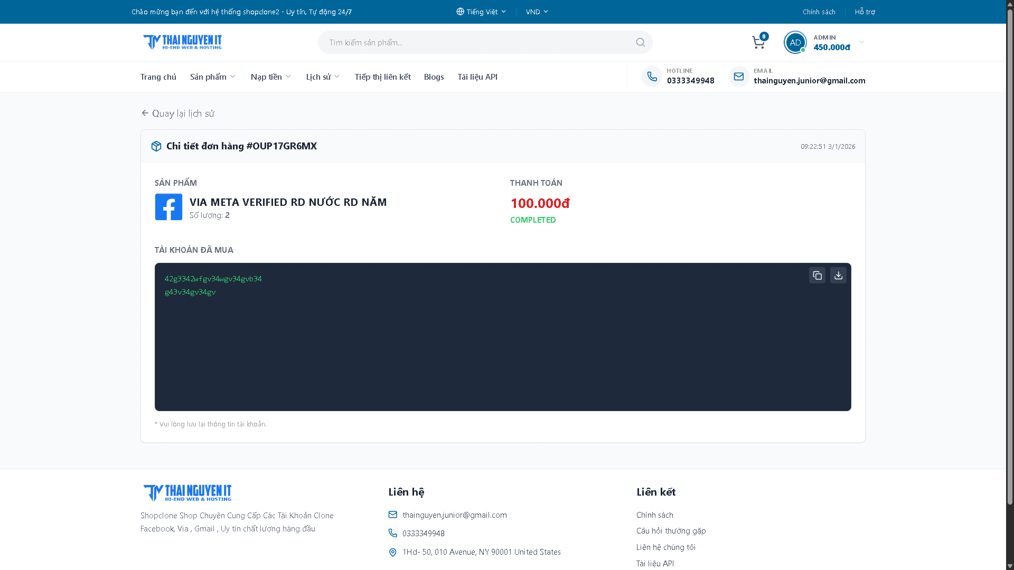Screen dimensions: 1014x570
Task: Click the order timestamp 09:22:51 3/1/2026
Action: pos(828,147)
